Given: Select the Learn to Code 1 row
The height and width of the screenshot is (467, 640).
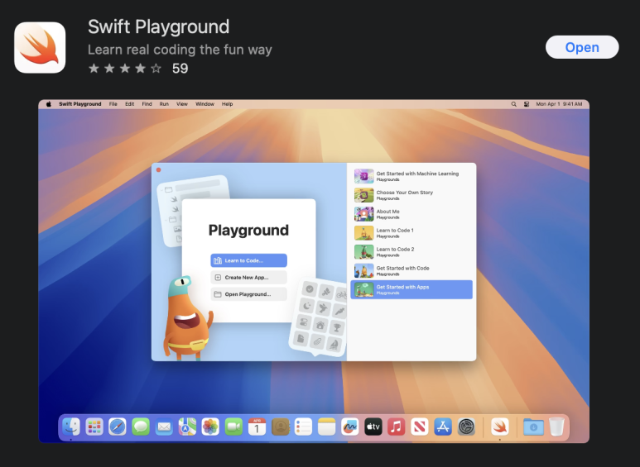Looking at the screenshot, I should pyautogui.click(x=411, y=233).
